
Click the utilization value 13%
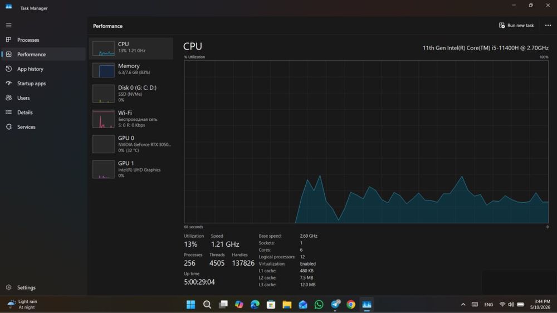[190, 244]
